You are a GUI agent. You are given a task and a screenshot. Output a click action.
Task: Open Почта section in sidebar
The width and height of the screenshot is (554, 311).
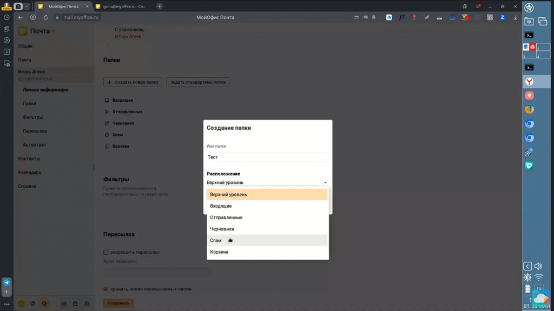pyautogui.click(x=25, y=59)
